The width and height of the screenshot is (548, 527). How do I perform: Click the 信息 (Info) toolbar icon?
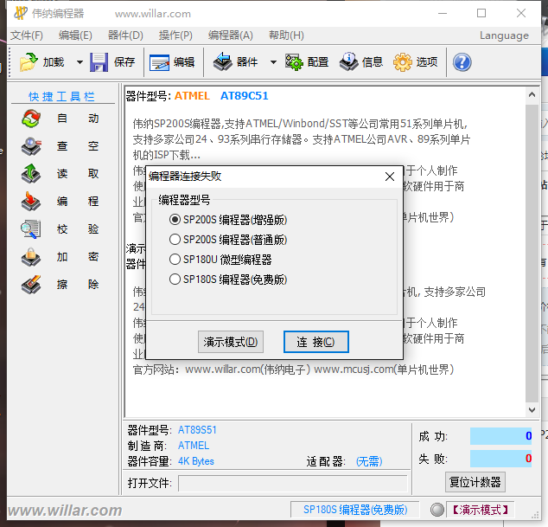348,61
